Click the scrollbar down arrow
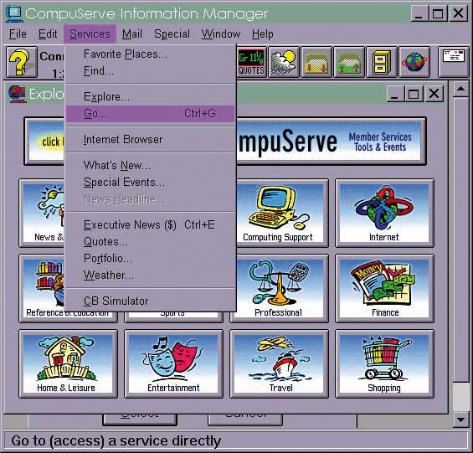 460,420
